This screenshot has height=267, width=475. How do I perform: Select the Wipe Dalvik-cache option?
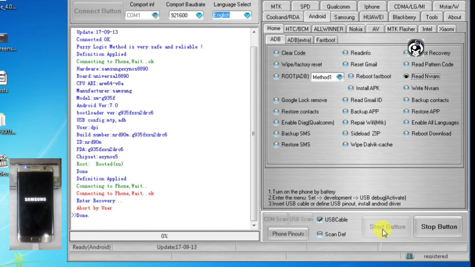[x=345, y=145]
